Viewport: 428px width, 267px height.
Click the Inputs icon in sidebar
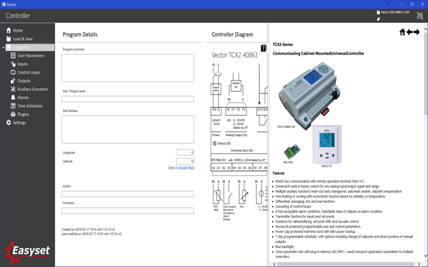pos(13,64)
